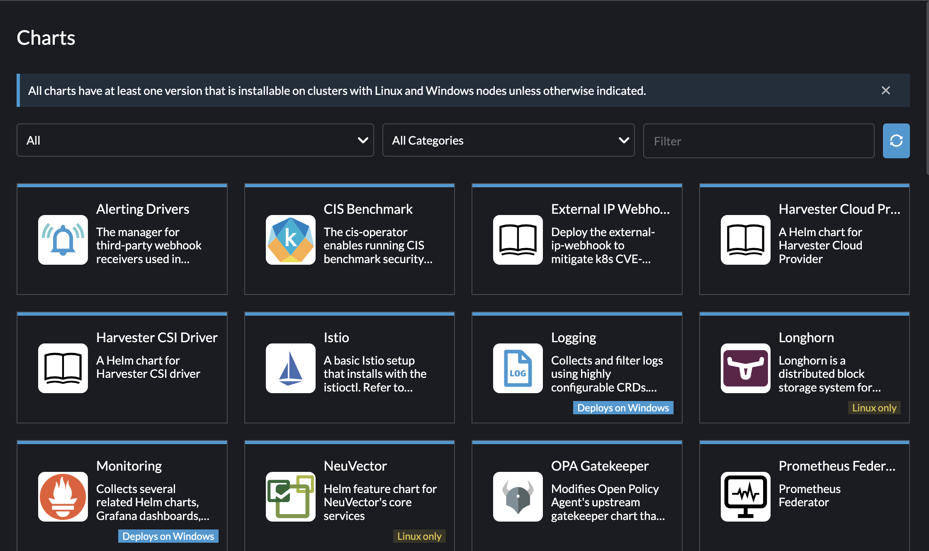Click the refresh charts button
Viewport: 929px width, 551px height.
pos(896,140)
